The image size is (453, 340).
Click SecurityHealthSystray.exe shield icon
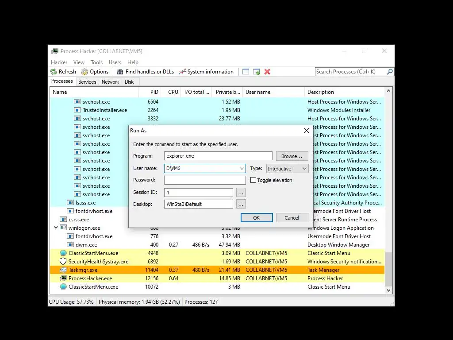coord(63,261)
